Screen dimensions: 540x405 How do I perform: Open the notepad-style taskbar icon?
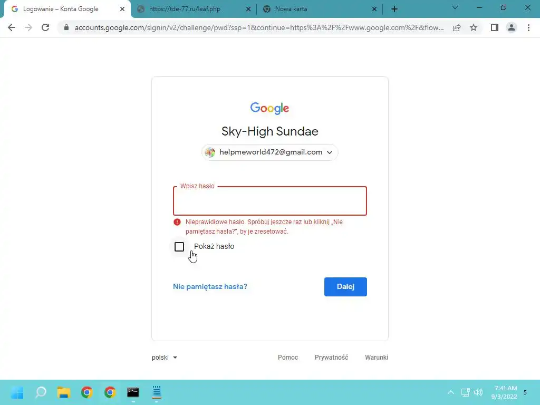[157, 392]
